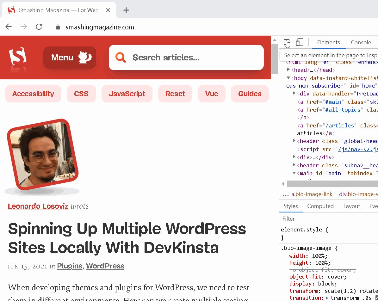Select div.bio-image-w breadcrumb item
Image resolution: width=378 pixels, height=301 pixels.
[x=358, y=194]
